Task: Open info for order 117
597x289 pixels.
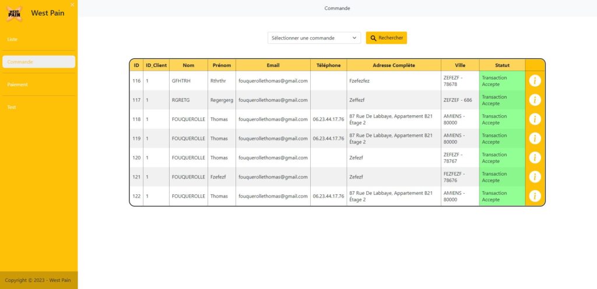Action: point(535,100)
